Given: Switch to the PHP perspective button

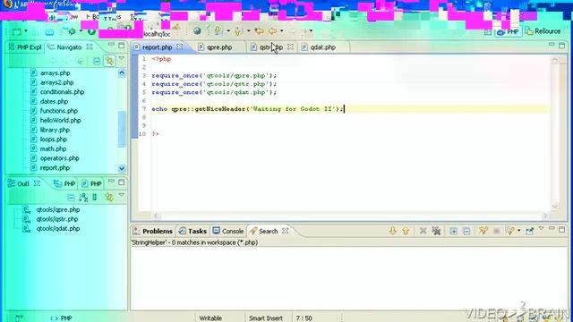Looking at the screenshot, I should [x=508, y=32].
